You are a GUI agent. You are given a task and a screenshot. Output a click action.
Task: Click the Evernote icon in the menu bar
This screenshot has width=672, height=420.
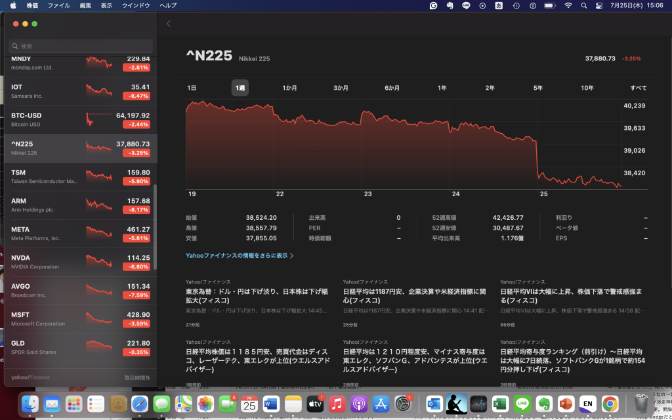pos(450,5)
